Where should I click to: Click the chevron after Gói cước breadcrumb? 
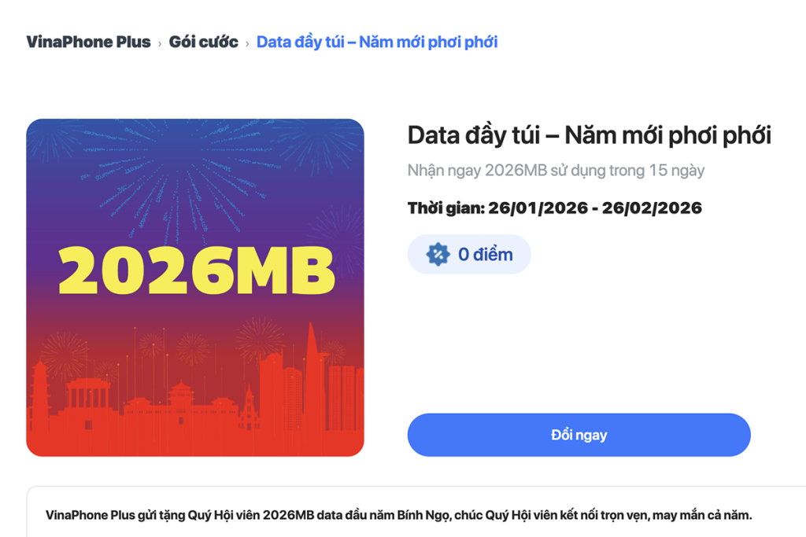tap(246, 42)
